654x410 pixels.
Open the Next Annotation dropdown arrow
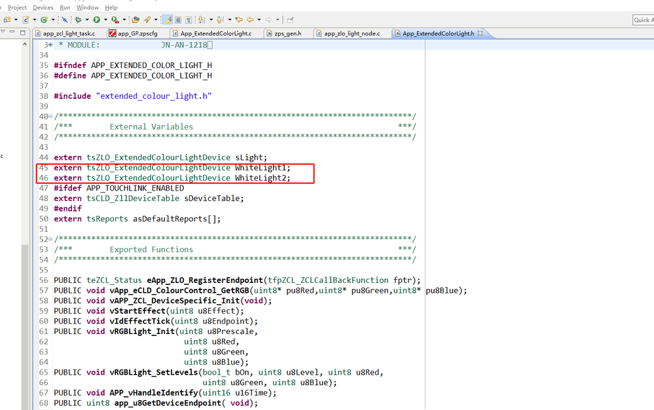pyautogui.click(x=211, y=20)
